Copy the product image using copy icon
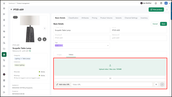Screen dimensions: 172x97 (x=40, y=39)
